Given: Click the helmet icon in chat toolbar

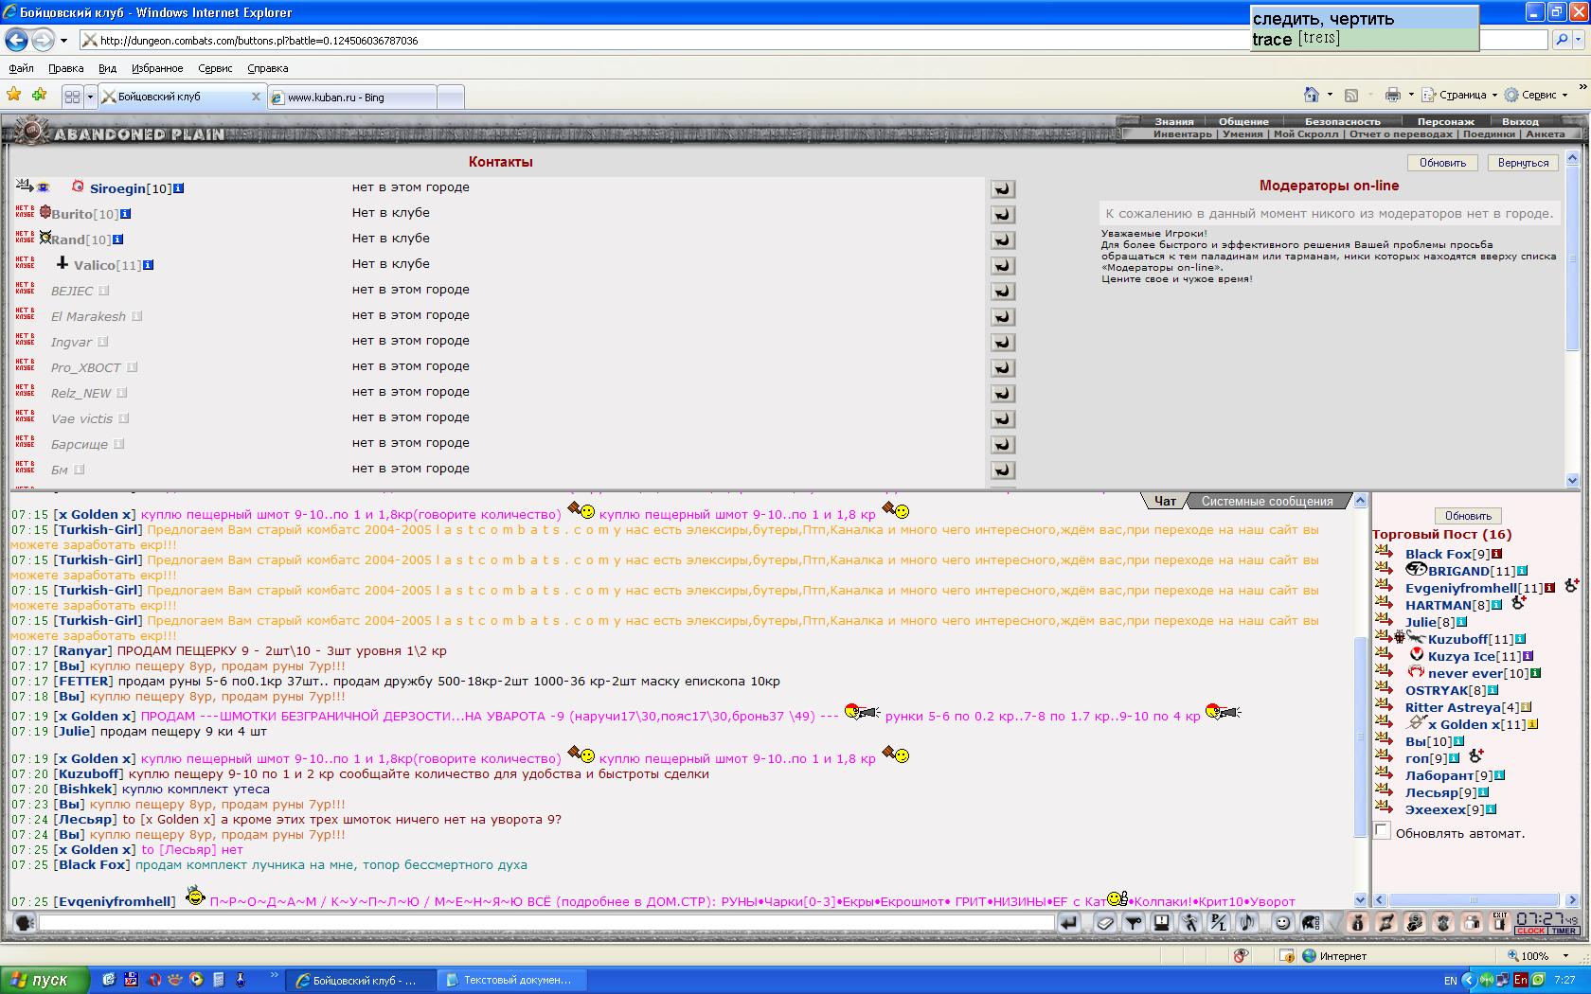Looking at the screenshot, I should pyautogui.click(x=1311, y=922).
